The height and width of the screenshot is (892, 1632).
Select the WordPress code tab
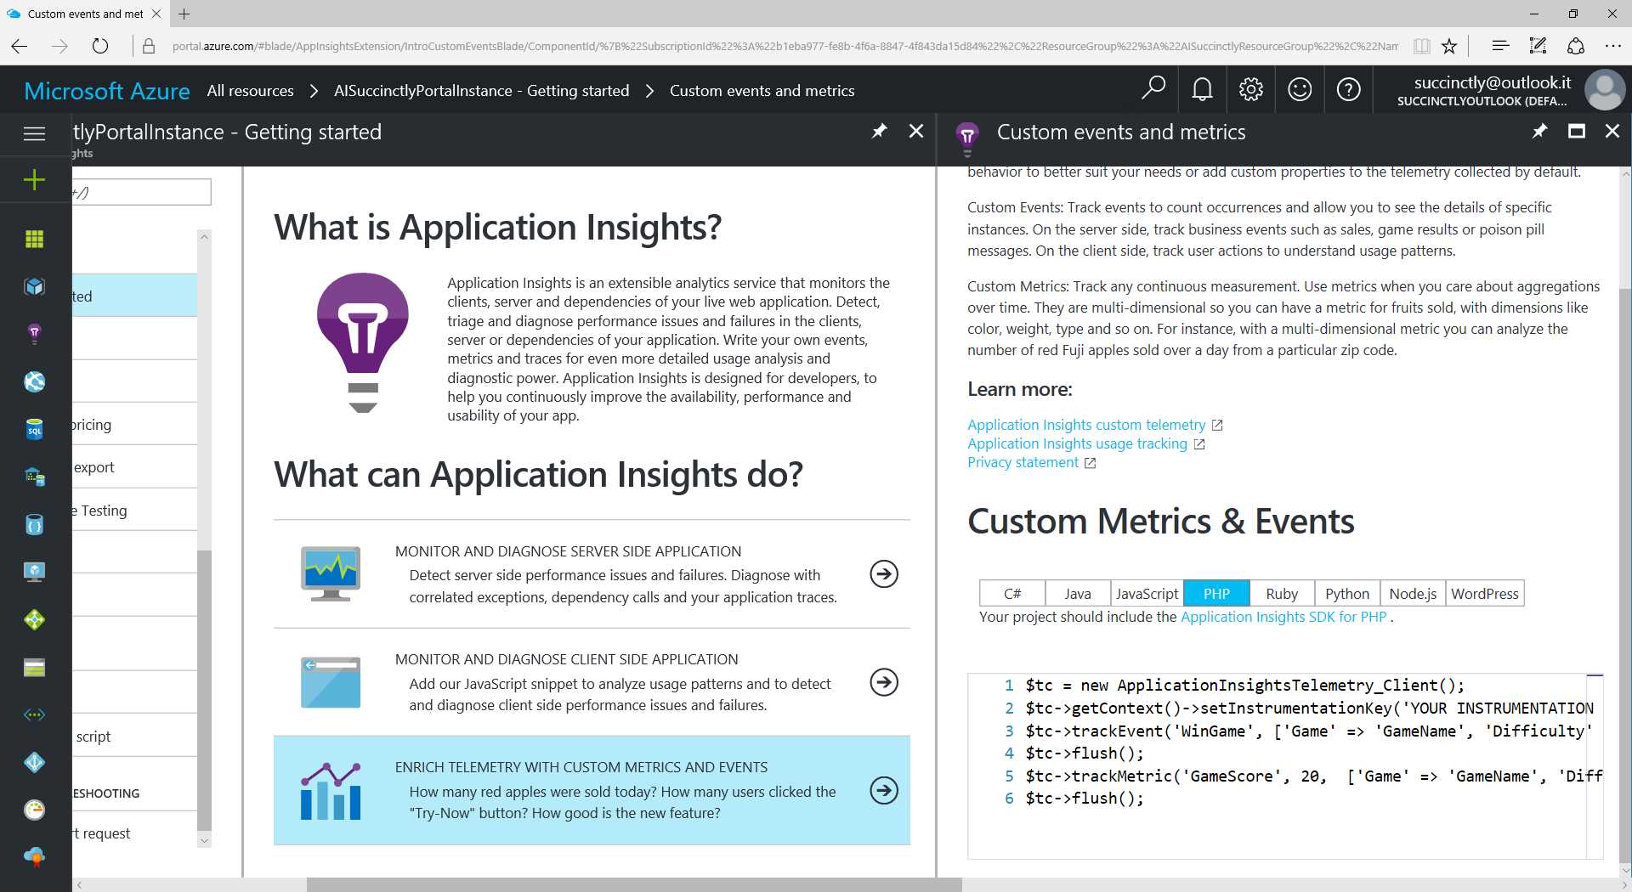[1485, 594]
